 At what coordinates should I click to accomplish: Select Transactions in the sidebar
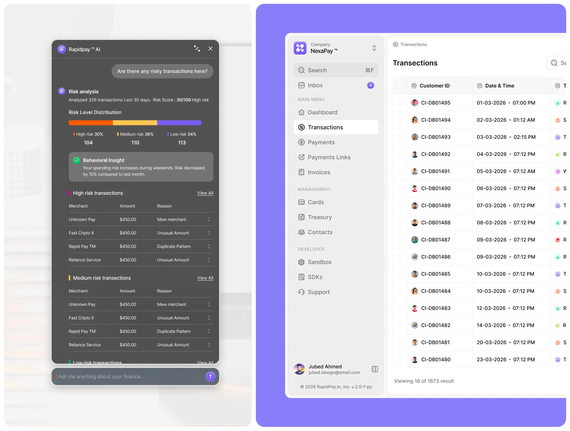(336, 127)
